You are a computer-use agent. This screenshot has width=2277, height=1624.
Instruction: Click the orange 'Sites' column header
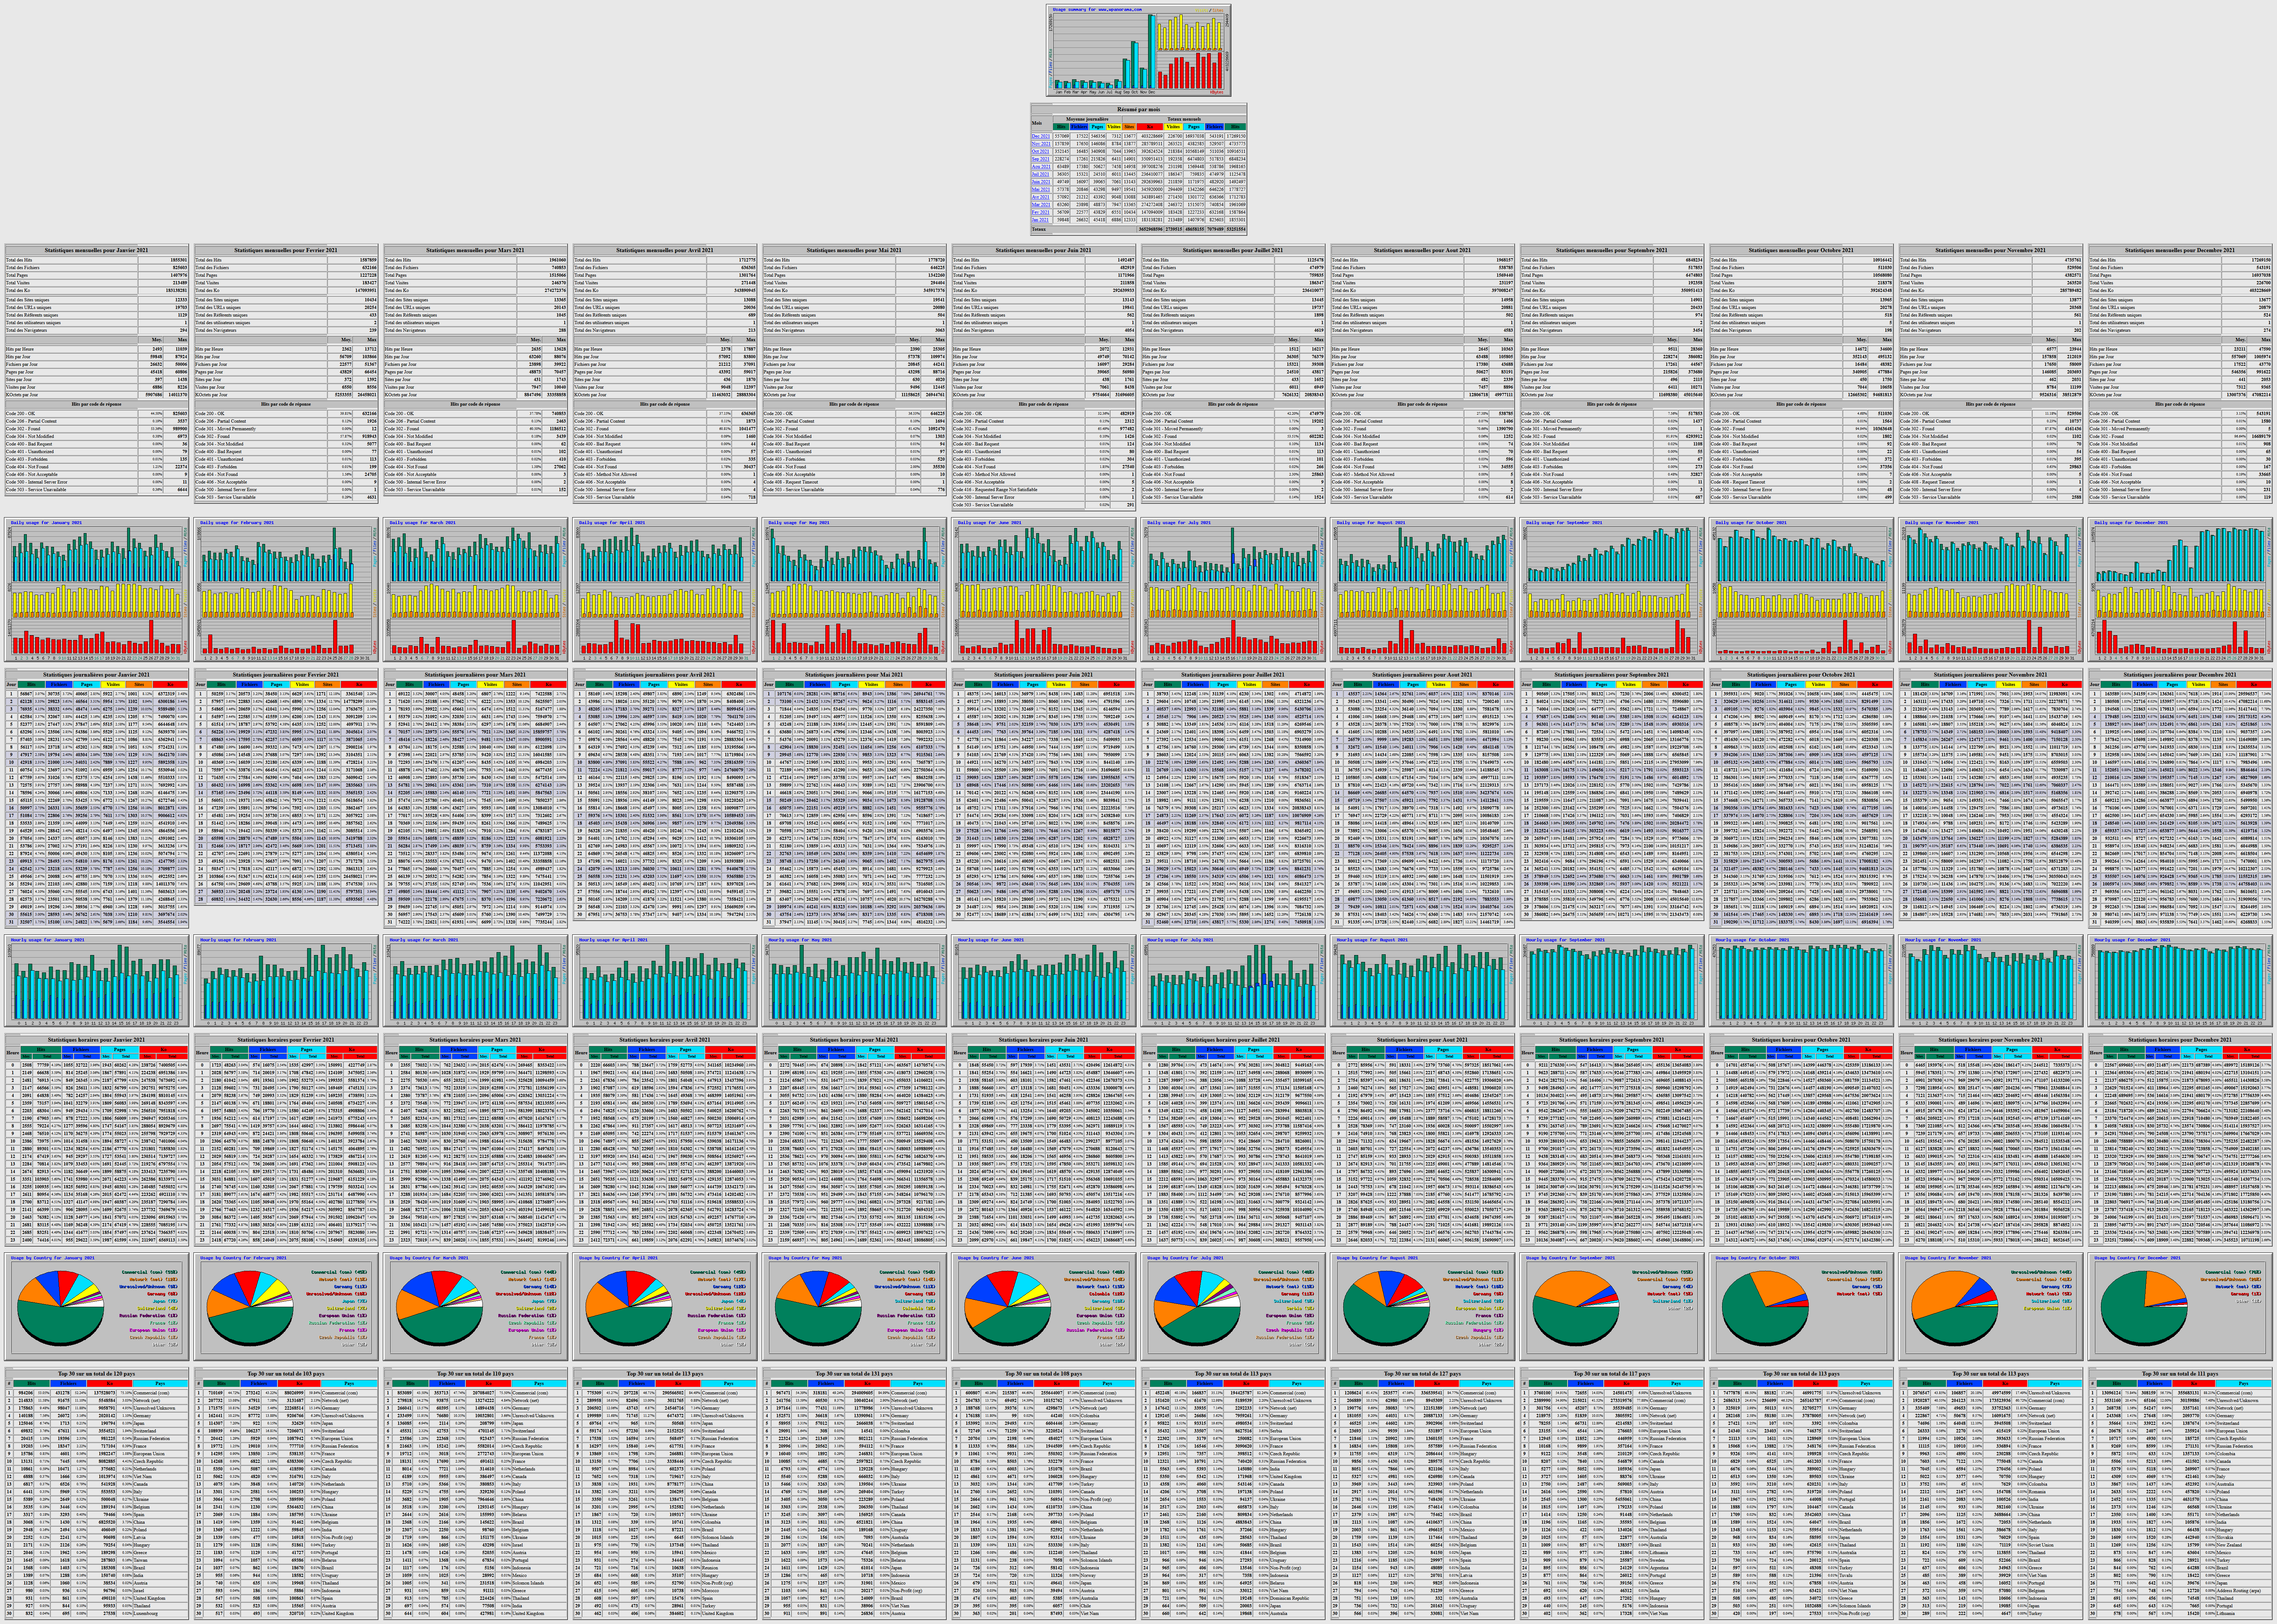(x=1129, y=127)
